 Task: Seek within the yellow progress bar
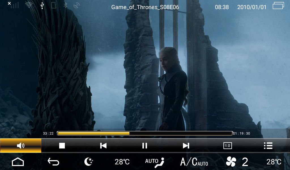coord(145,133)
